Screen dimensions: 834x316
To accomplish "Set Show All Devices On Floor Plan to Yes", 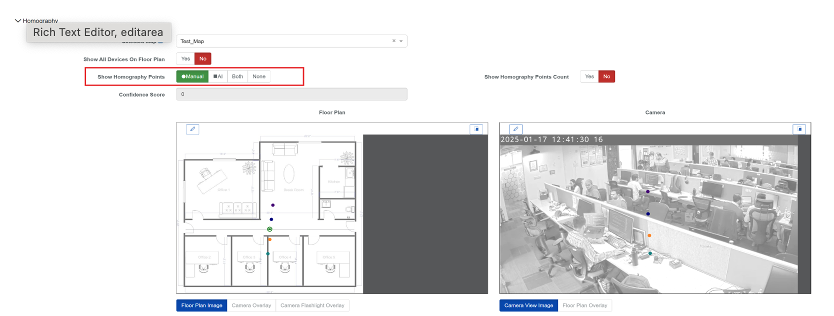I will [x=185, y=59].
